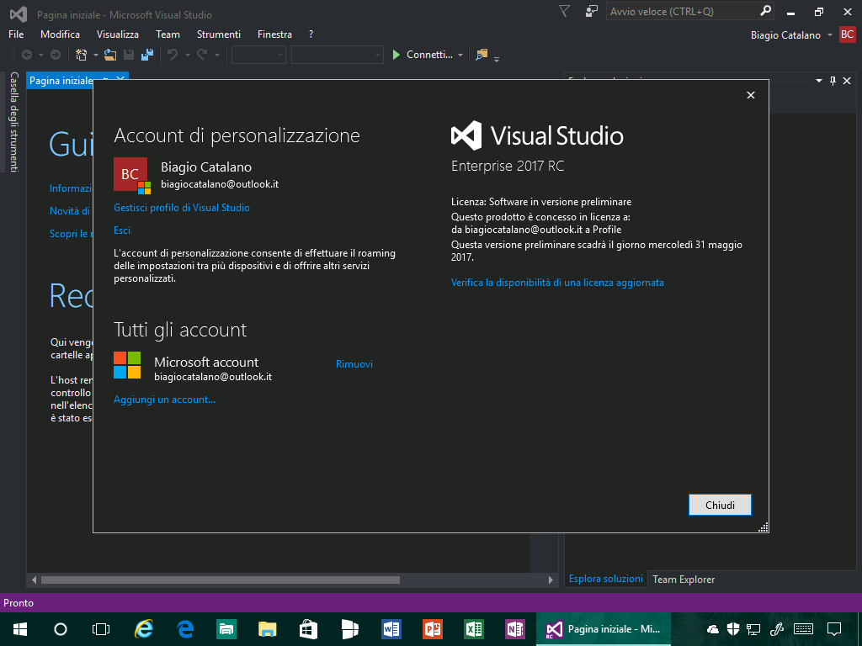
Task: Click the Windows Start button
Action: coord(20,629)
